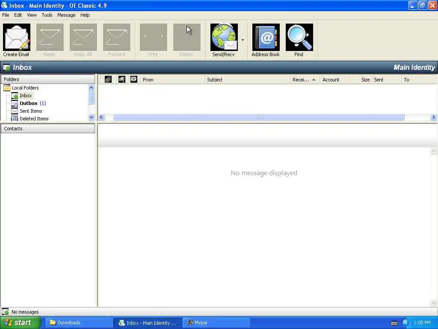
Task: Click the Sent Items envelope icon
Action: [15, 111]
